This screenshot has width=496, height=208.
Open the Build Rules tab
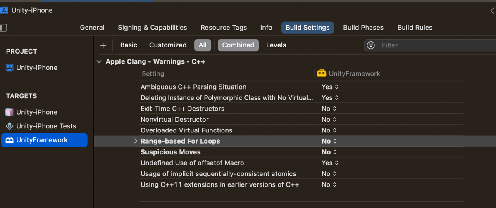tap(415, 28)
